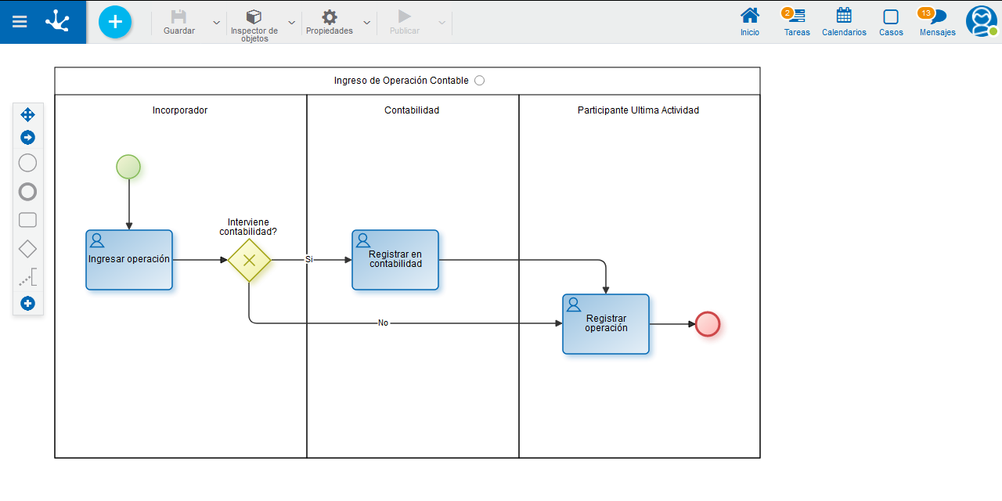Click the Tareas notification badge 2

pyautogui.click(x=788, y=13)
